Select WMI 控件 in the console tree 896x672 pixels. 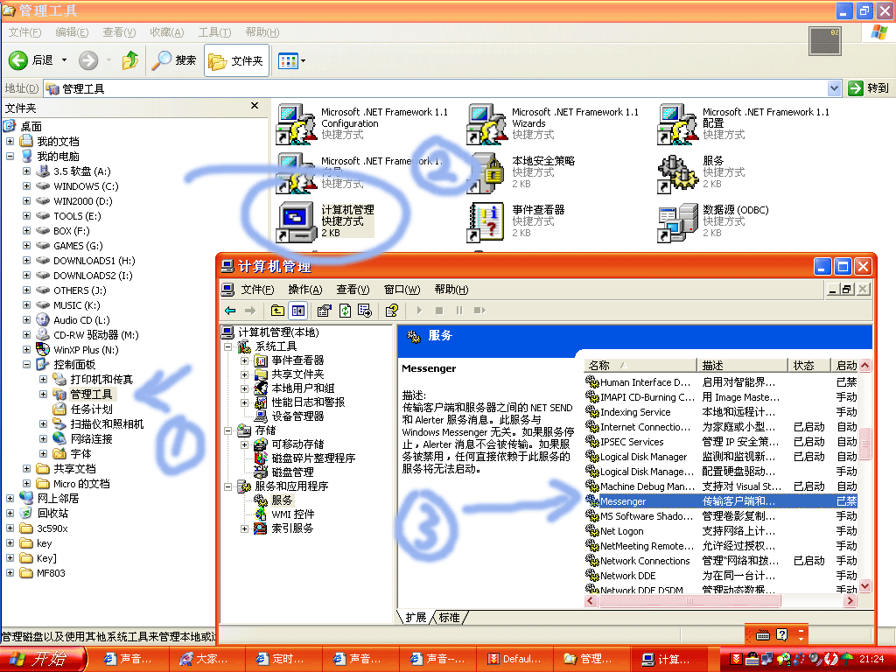(292, 514)
